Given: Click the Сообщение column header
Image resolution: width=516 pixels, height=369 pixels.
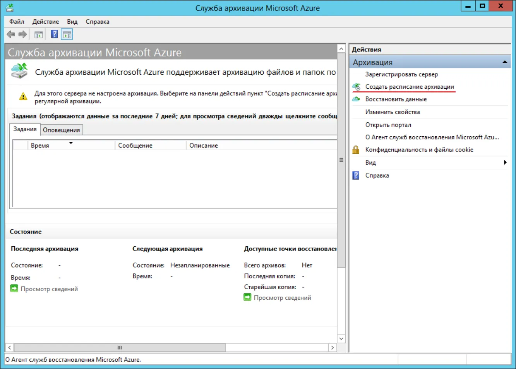Looking at the screenshot, I should (151, 146).
